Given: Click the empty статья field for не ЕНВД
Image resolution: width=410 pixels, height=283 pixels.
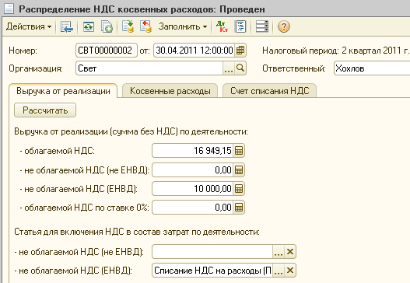Looking at the screenshot, I should (212, 252).
